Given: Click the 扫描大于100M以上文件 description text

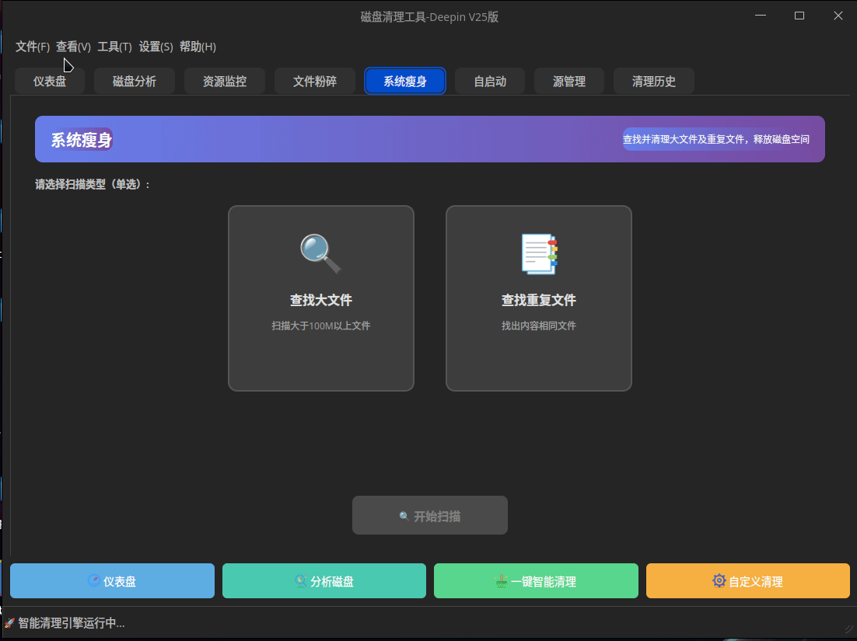Looking at the screenshot, I should coord(321,326).
